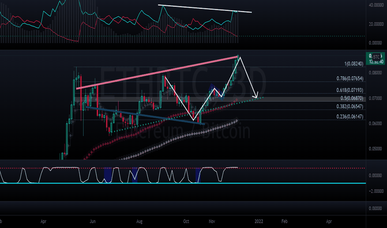Screen dimensions: 387x228
Task: Click the 0.07000 price axis label
Action: point(375,98)
